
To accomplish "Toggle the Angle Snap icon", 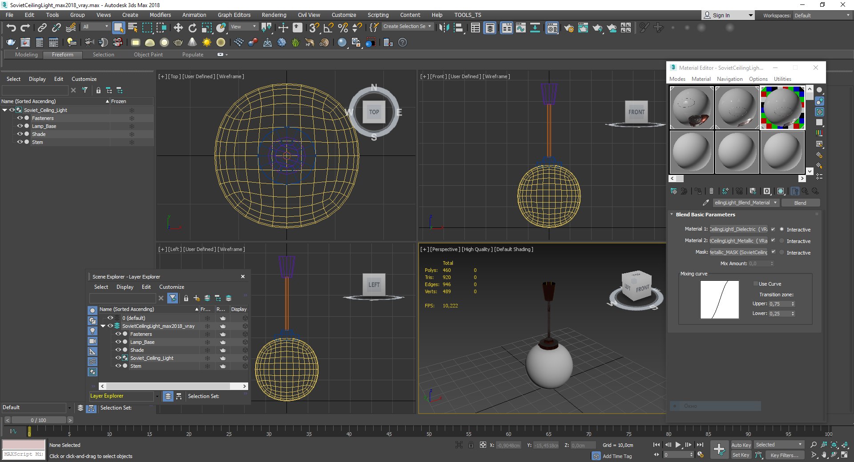I will click(x=329, y=28).
